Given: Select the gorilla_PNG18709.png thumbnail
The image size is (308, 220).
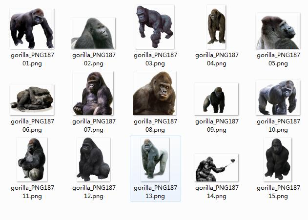Looking at the screenshot, I should 216,99.
